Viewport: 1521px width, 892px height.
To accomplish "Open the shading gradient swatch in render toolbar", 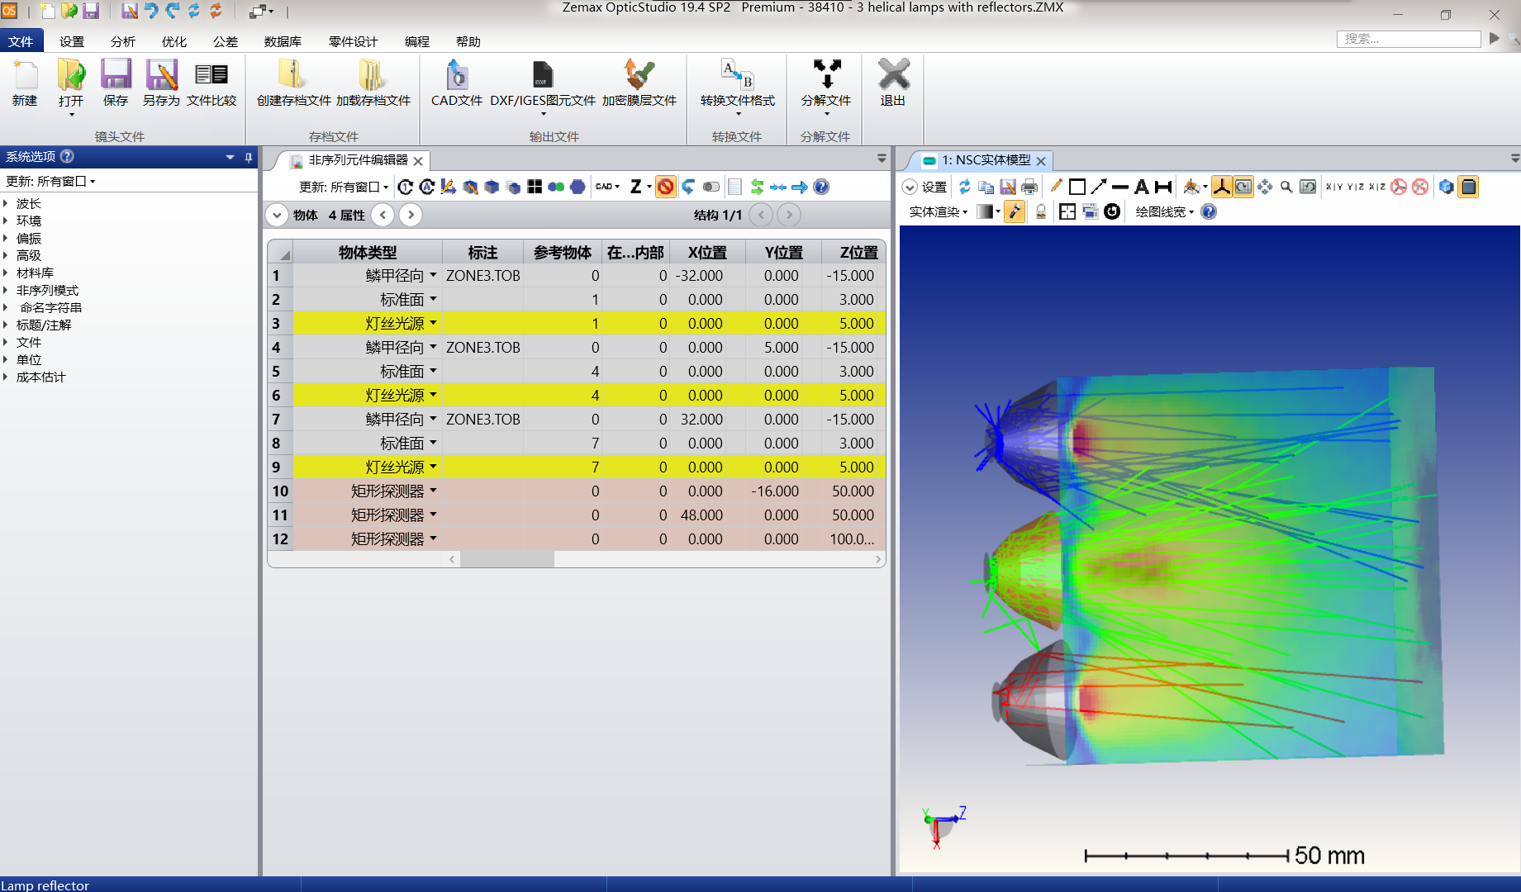I will click(986, 211).
